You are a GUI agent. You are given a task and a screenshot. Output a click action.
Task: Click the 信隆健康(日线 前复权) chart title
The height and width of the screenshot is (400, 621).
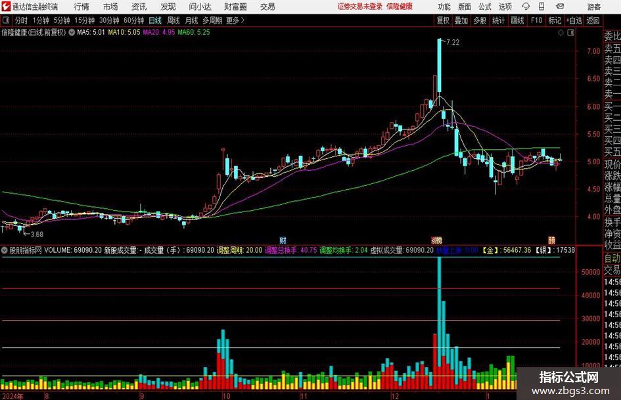tap(34, 32)
